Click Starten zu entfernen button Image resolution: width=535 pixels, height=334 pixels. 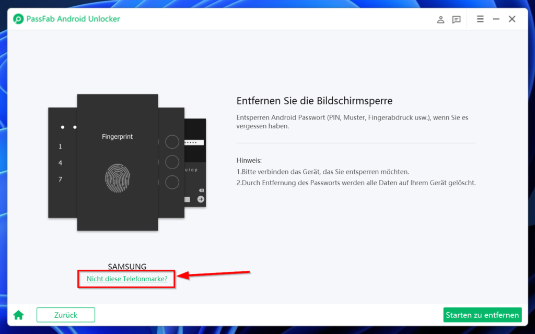tap(482, 315)
